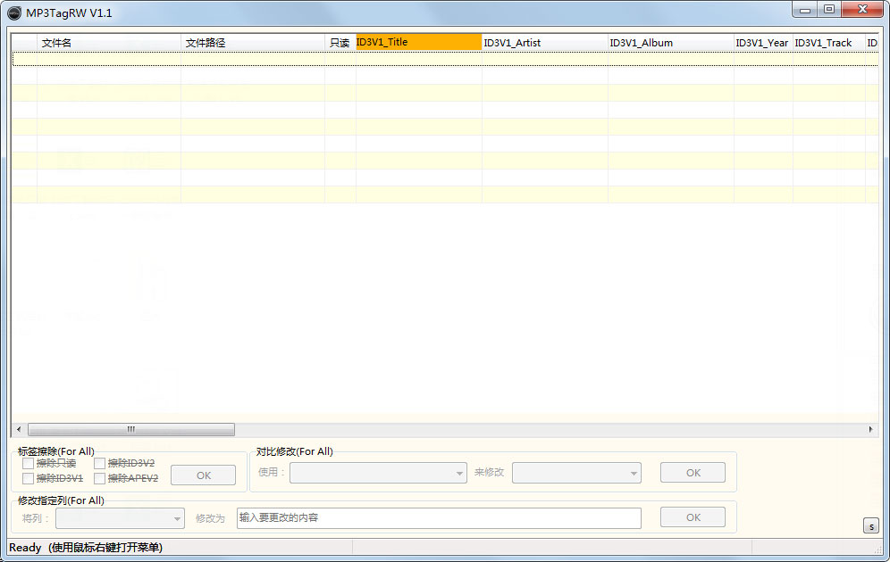Viewport: 890px width, 562px height.
Task: Click the 输入要更改的内容 input field
Action: pyautogui.click(x=438, y=517)
